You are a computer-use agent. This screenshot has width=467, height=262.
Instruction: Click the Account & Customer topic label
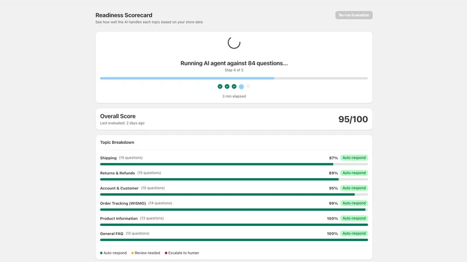pos(119,188)
